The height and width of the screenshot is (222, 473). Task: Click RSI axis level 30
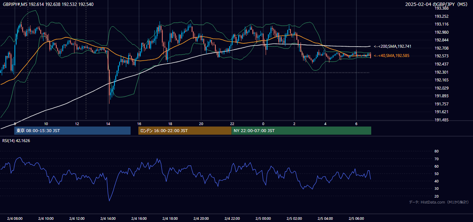click(436, 189)
